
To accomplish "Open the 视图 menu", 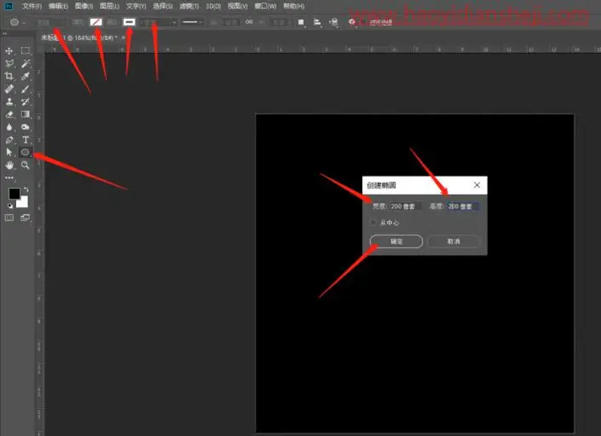I will click(238, 6).
